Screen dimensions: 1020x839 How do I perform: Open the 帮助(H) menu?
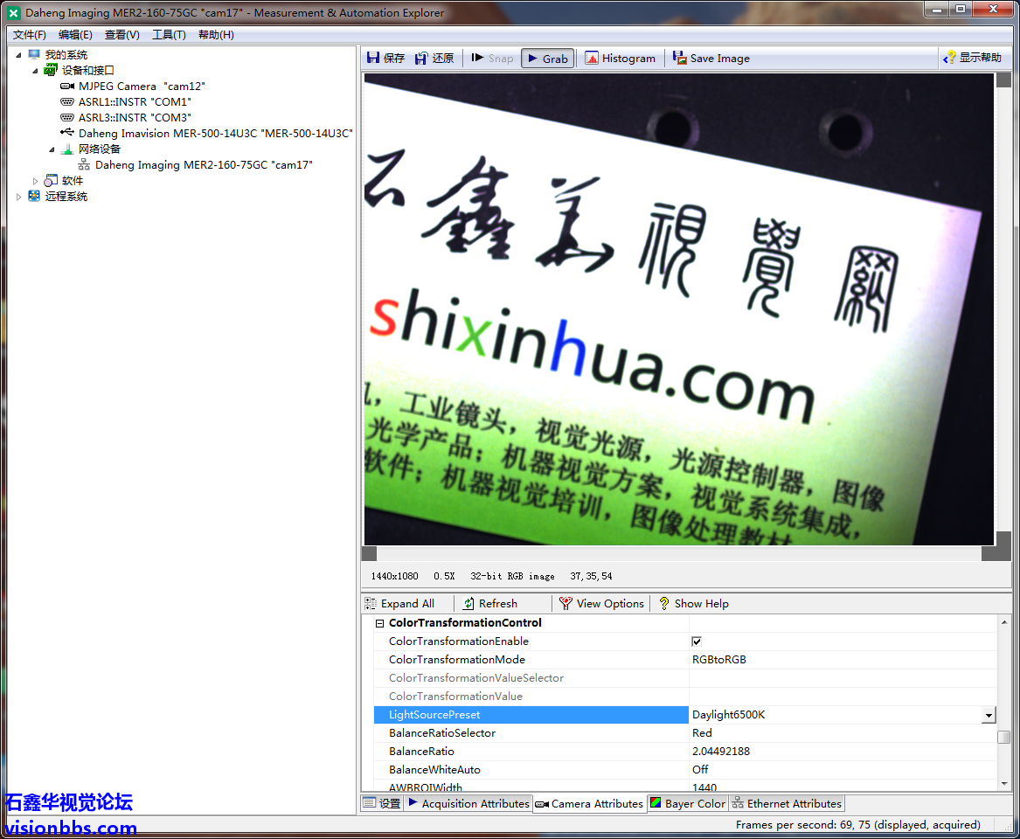[x=216, y=35]
